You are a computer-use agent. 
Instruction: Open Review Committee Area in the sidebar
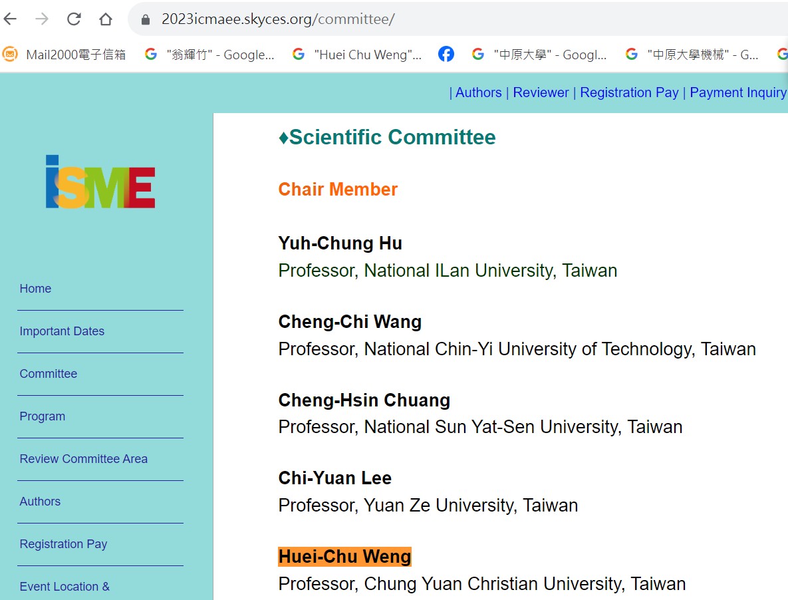coord(83,459)
